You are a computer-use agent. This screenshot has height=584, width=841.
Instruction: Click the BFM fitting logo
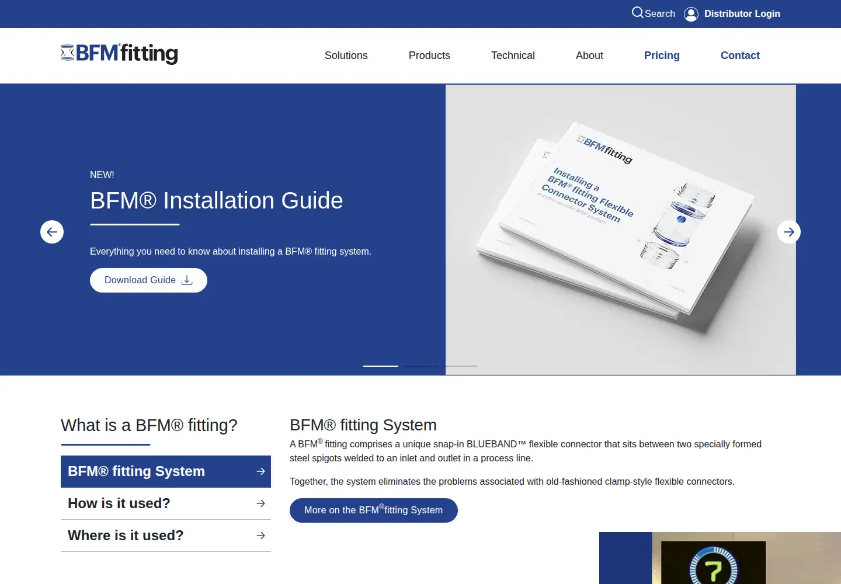119,53
